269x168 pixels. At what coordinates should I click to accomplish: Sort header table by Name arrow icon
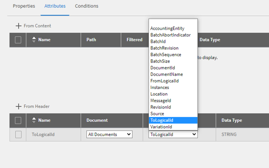[34, 120]
